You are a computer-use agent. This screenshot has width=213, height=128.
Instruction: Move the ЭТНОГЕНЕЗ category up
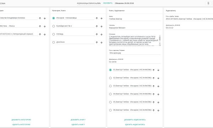40,34
